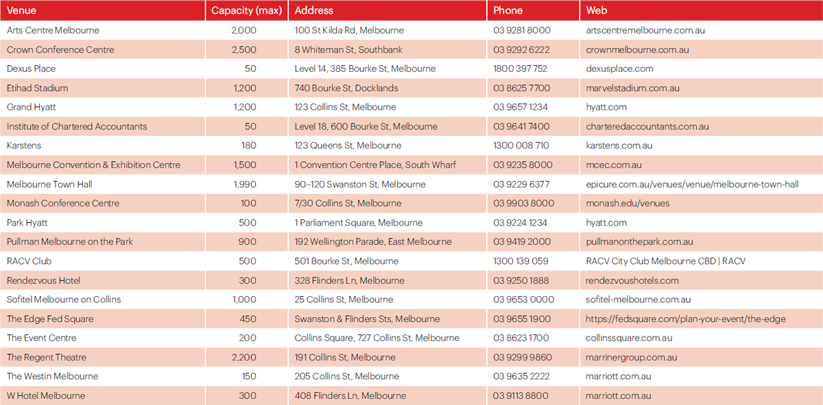Select Melbourne Convention & Exhibition Centre name
This screenshot has width=823, height=405.
tap(94, 164)
